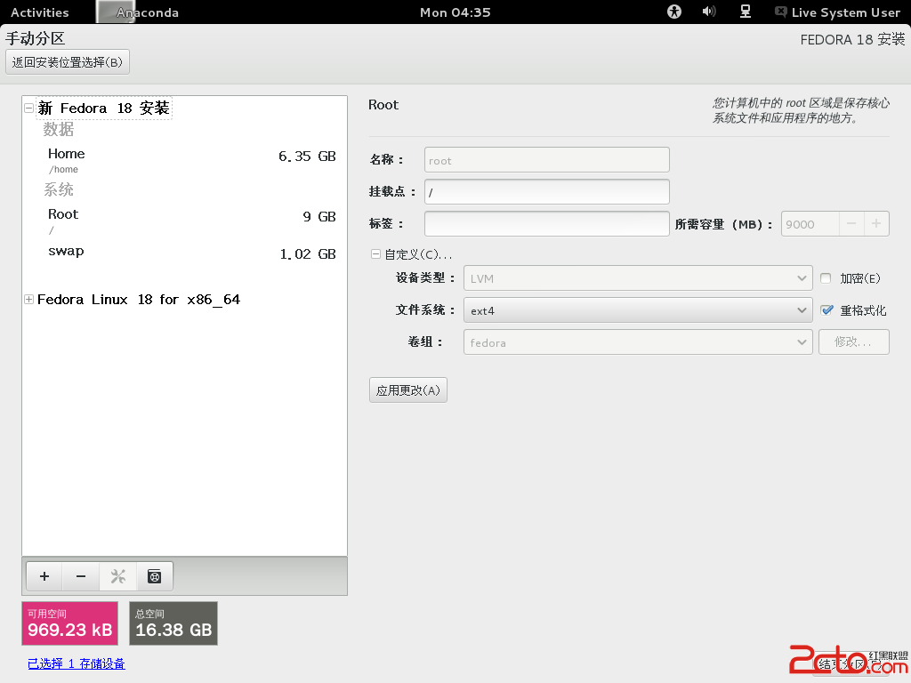
Task: Expand the Fedora Linux 18 for x86_64 tree
Action: [x=28, y=299]
